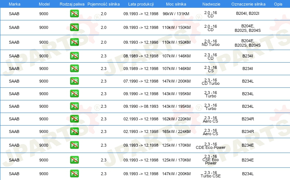Select the body type 2.3-16 CS
290x180 pixels.
pyautogui.click(x=211, y=69)
